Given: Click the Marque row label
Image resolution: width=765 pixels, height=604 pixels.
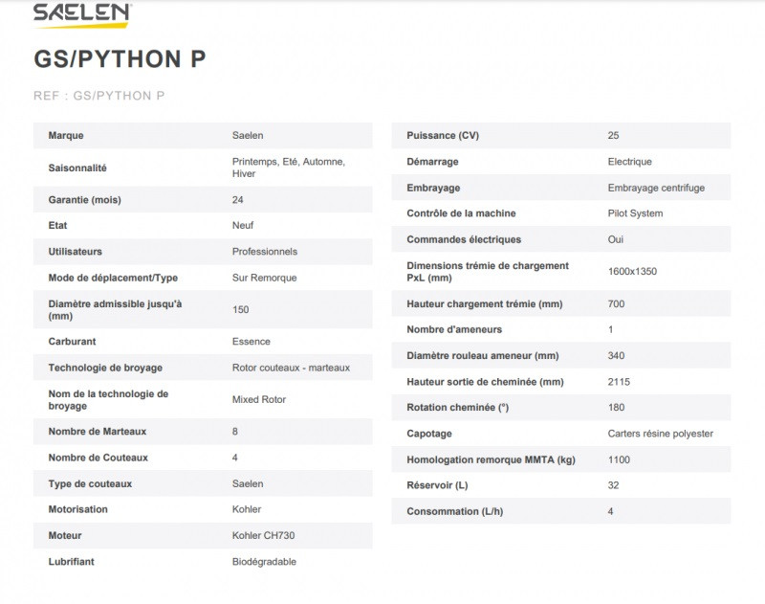Looking at the screenshot, I should (66, 136).
